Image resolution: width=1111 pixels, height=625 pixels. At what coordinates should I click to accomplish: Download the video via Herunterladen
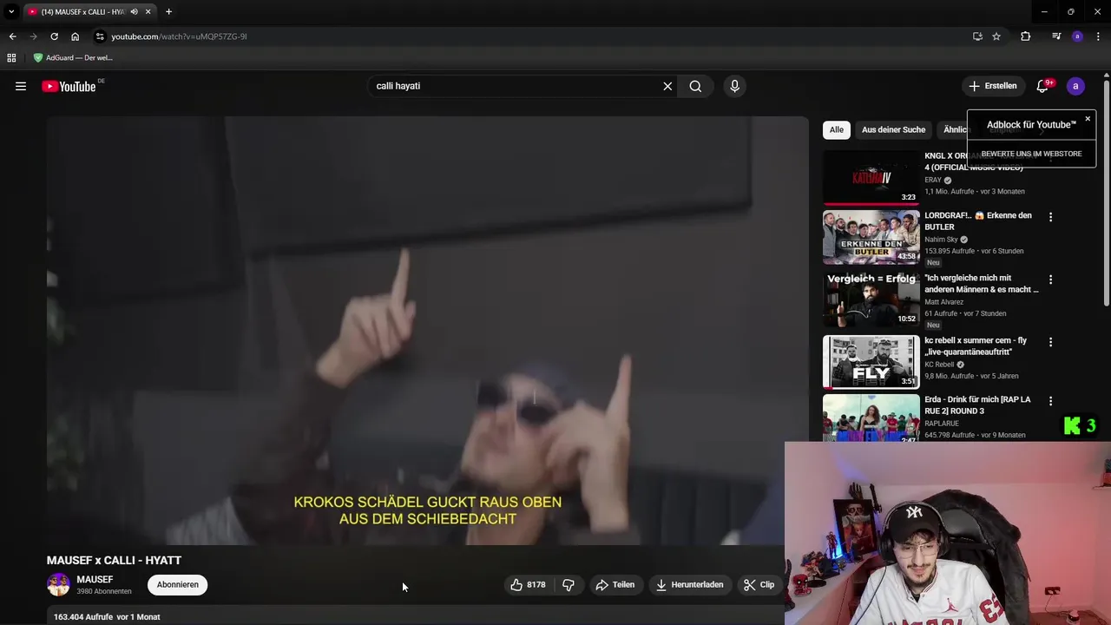(689, 585)
